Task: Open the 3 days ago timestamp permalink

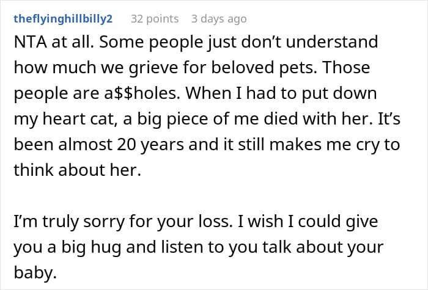Action: click(x=219, y=19)
